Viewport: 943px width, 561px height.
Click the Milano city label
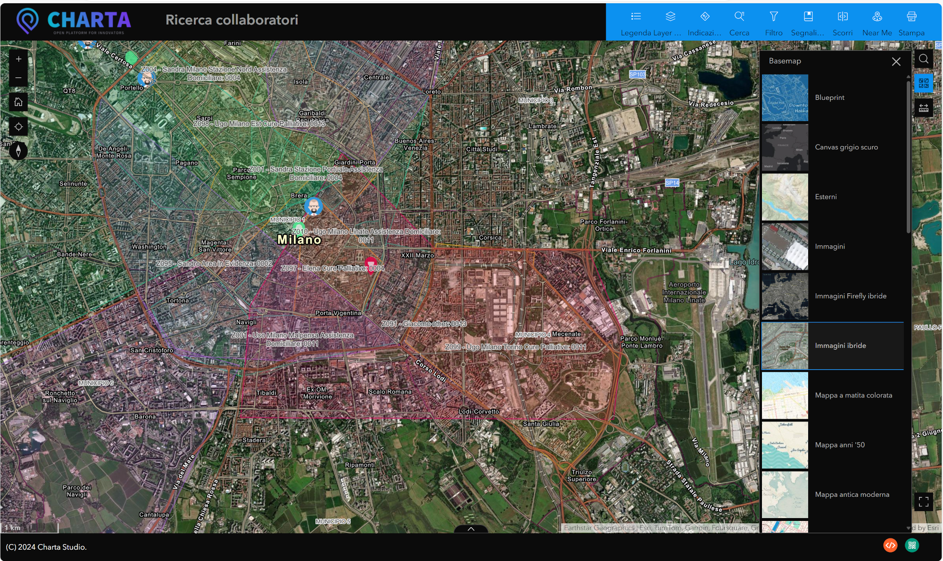point(299,240)
